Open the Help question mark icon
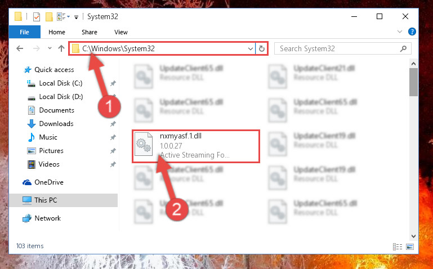This screenshot has width=433, height=269. 412,32
